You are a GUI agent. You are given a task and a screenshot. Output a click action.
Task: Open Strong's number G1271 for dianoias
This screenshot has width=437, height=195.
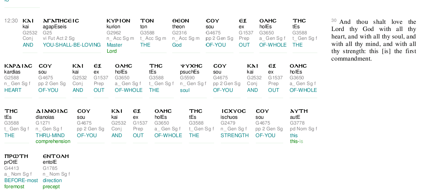point(43,123)
